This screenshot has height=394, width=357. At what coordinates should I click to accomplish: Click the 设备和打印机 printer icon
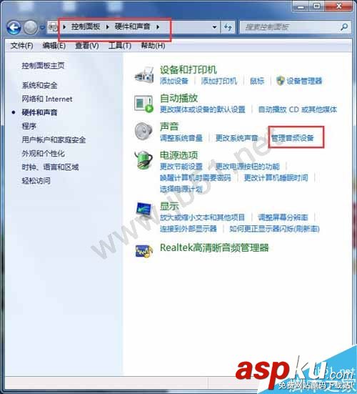[x=144, y=75]
